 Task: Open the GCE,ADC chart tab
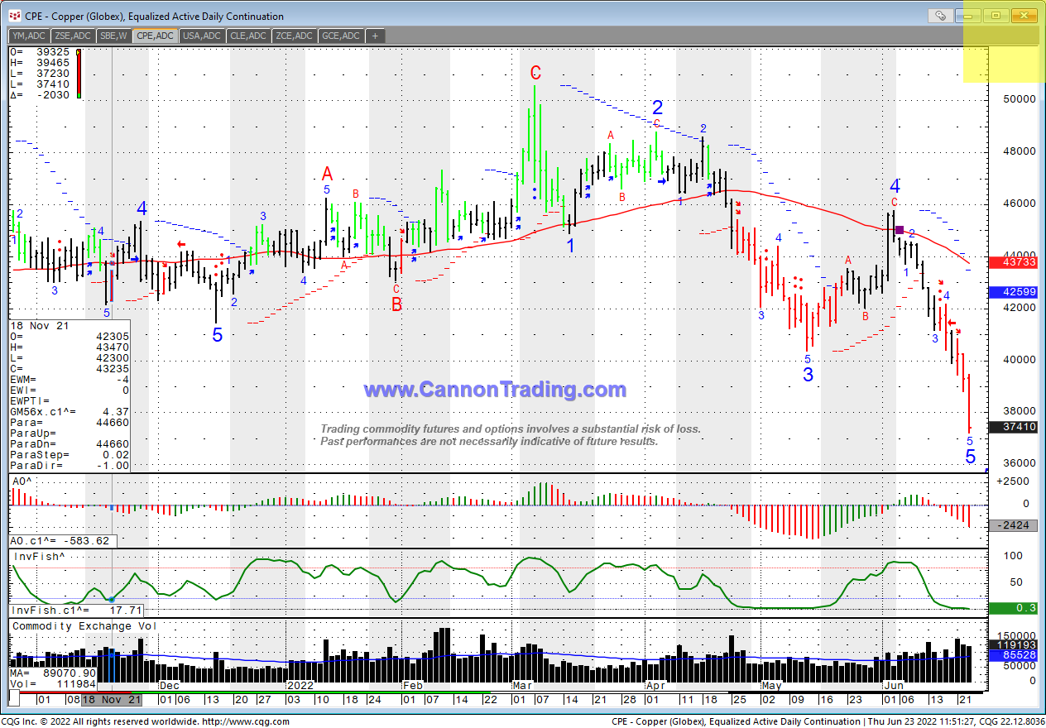(x=341, y=36)
